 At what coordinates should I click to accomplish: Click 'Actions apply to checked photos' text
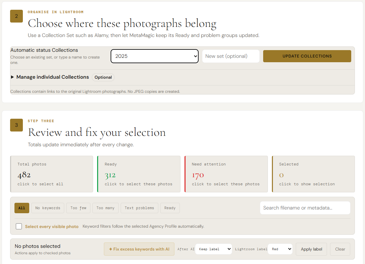pyautogui.click(x=43, y=253)
